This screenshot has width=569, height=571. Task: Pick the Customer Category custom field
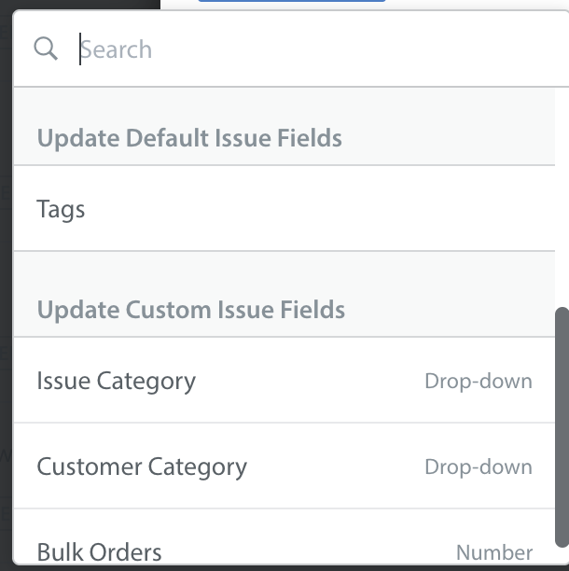(284, 467)
